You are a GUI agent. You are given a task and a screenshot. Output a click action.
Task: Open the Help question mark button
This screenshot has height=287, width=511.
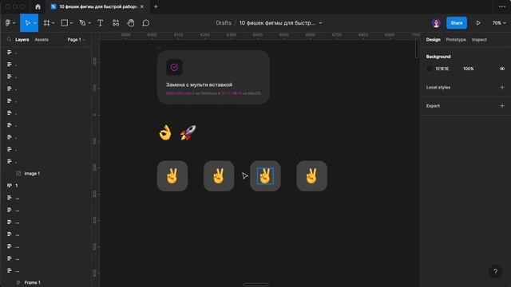point(495,271)
